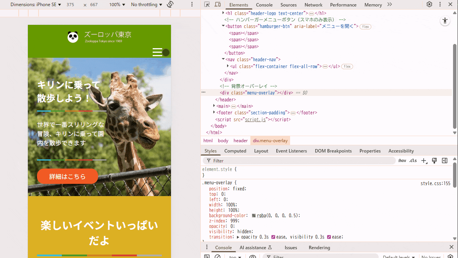This screenshot has height=258, width=458.
Task: Show more DevTools tabs chevron
Action: 389,5
